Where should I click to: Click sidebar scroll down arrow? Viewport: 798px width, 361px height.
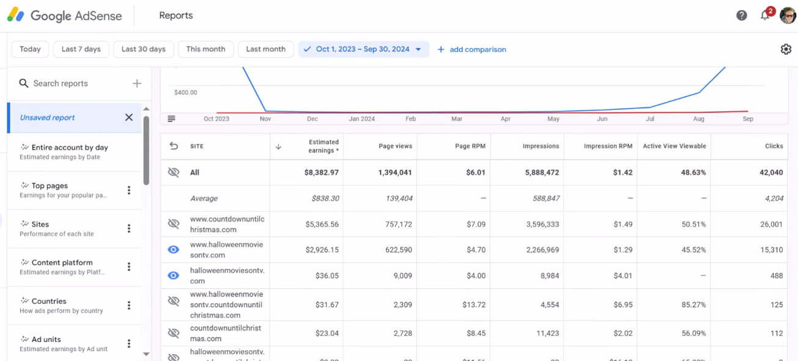[x=146, y=354]
